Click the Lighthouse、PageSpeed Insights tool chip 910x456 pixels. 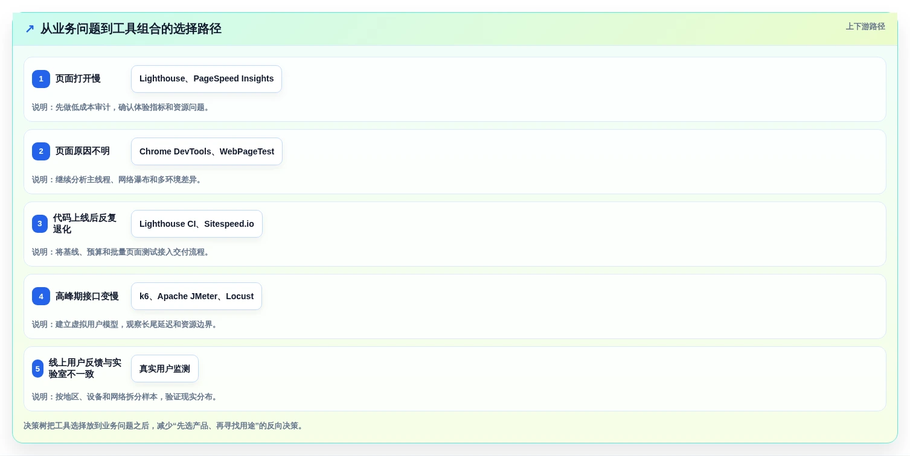tap(207, 79)
